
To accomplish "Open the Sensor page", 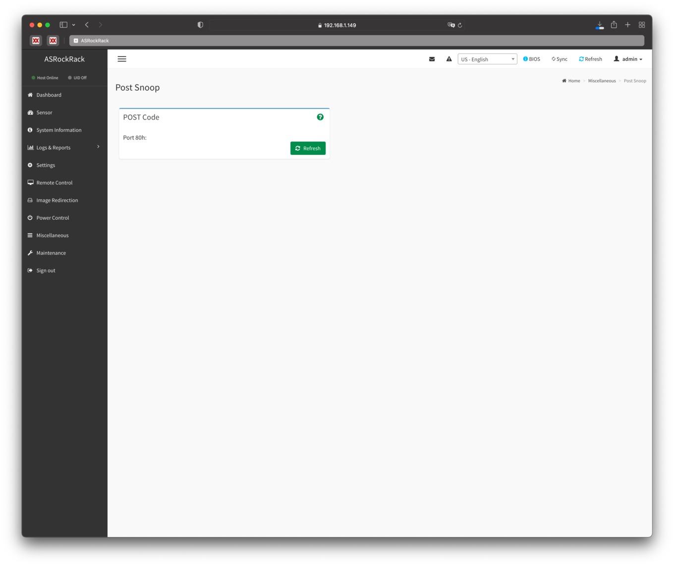I will click(44, 113).
